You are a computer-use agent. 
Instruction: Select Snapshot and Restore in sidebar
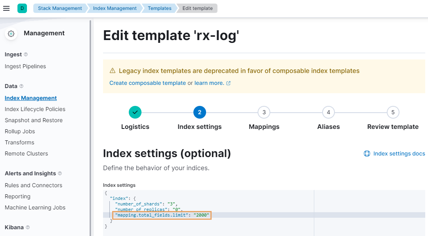coord(34,120)
